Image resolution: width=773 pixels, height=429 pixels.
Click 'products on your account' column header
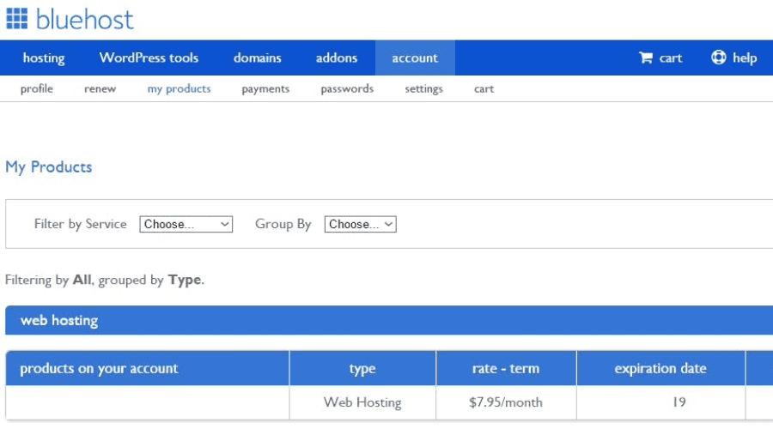point(148,368)
